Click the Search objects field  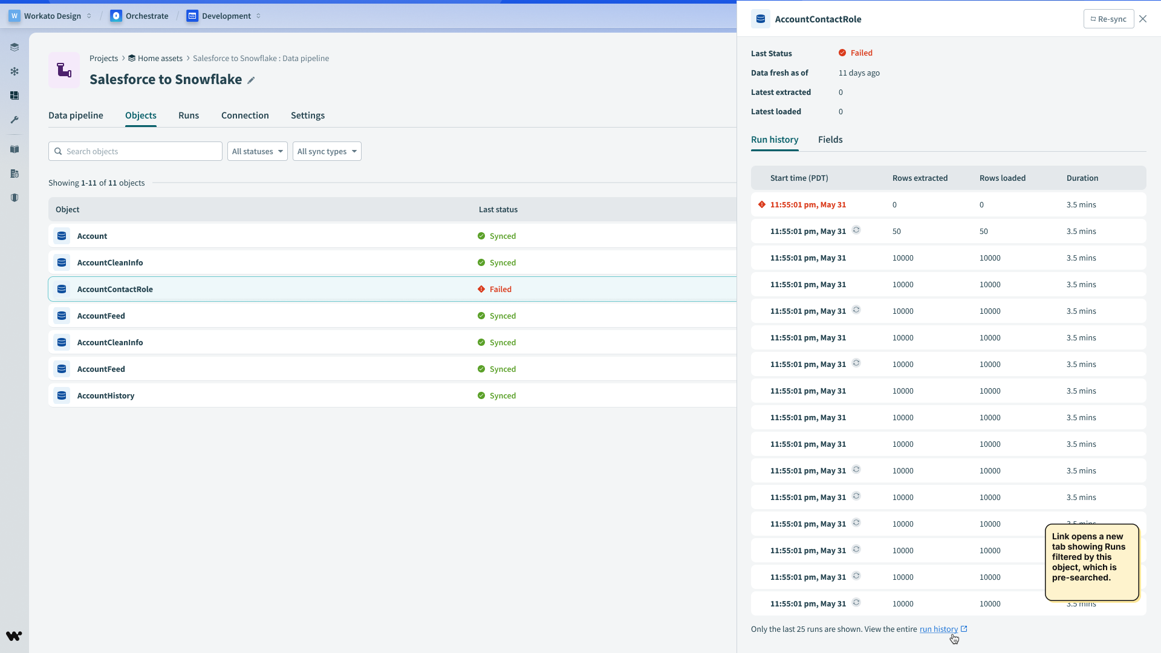pos(135,151)
